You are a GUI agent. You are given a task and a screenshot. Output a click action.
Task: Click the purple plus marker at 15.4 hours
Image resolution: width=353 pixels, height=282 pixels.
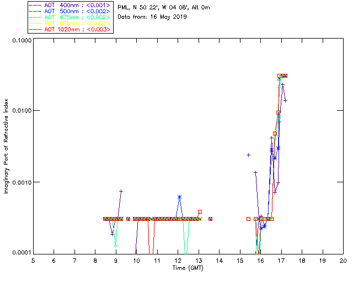tap(248, 155)
